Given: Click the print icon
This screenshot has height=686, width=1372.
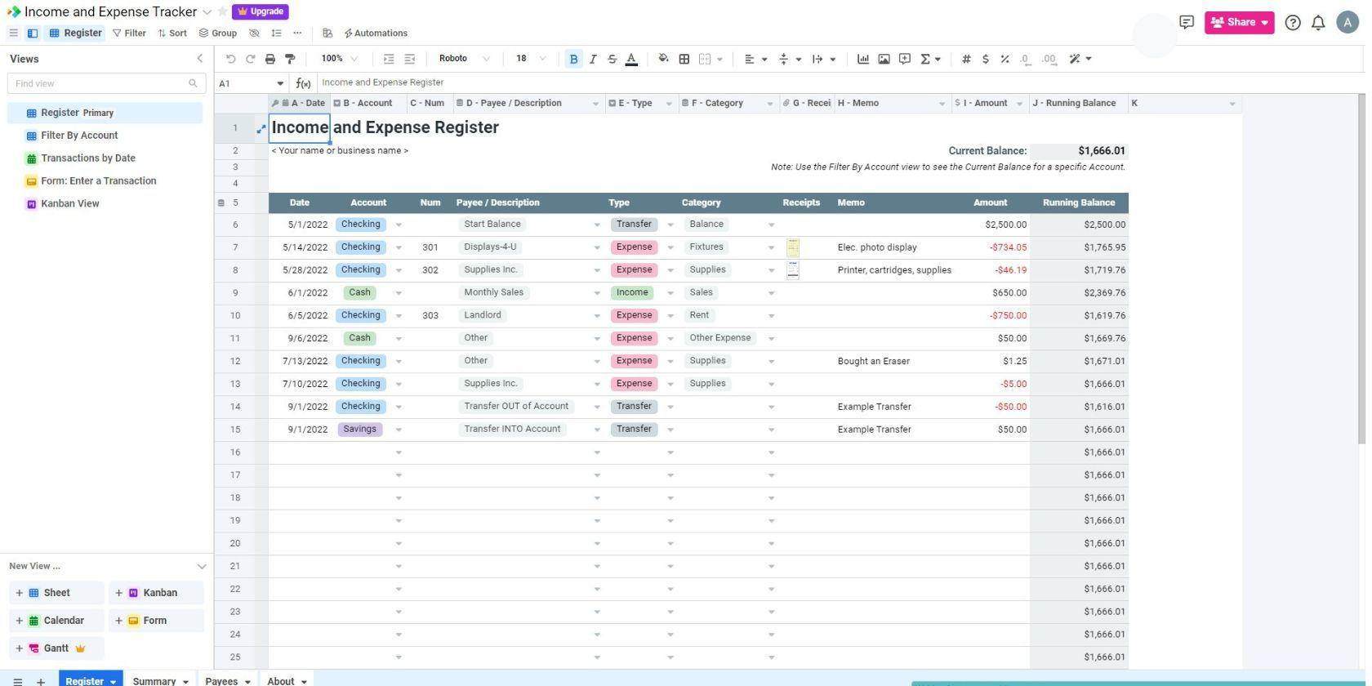Looking at the screenshot, I should coord(270,59).
